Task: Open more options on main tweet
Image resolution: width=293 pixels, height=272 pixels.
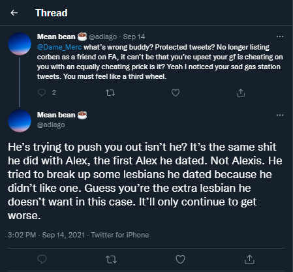Action: click(x=280, y=115)
